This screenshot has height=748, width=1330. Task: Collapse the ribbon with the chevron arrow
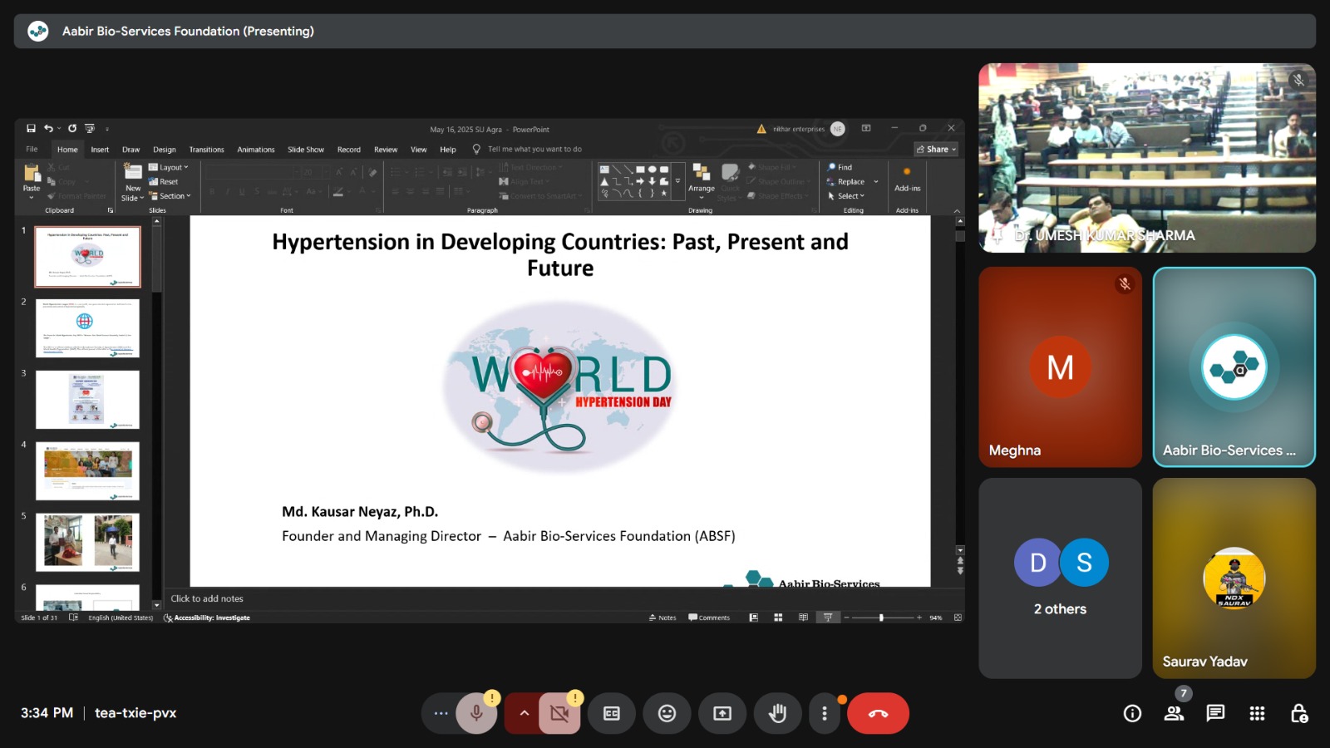click(x=957, y=210)
